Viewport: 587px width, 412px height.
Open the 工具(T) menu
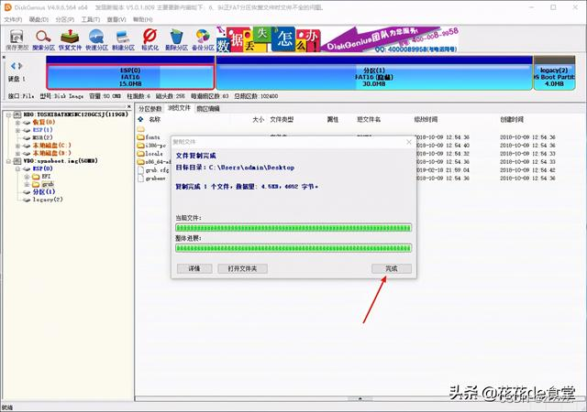90,18
